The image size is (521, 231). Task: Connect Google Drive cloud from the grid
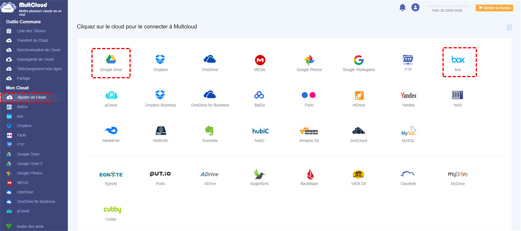point(111,63)
